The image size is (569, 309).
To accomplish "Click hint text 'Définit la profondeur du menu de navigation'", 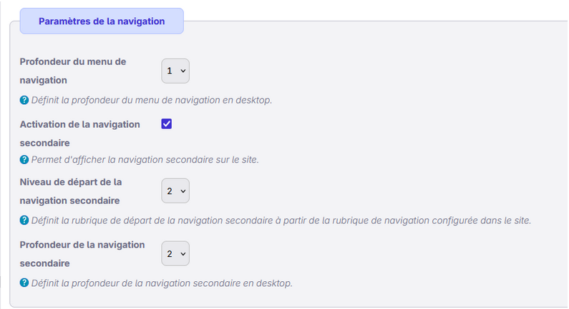I will (x=152, y=100).
